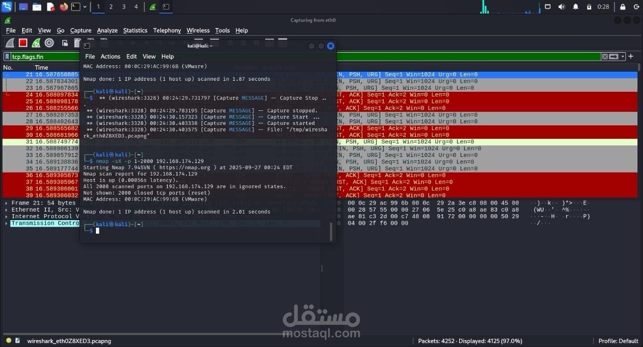
Task: Click the power manager tray icon
Action: click(589, 7)
